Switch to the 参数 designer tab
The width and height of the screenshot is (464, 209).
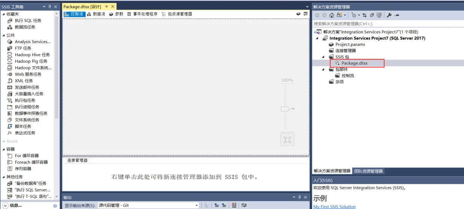pyautogui.click(x=116, y=14)
